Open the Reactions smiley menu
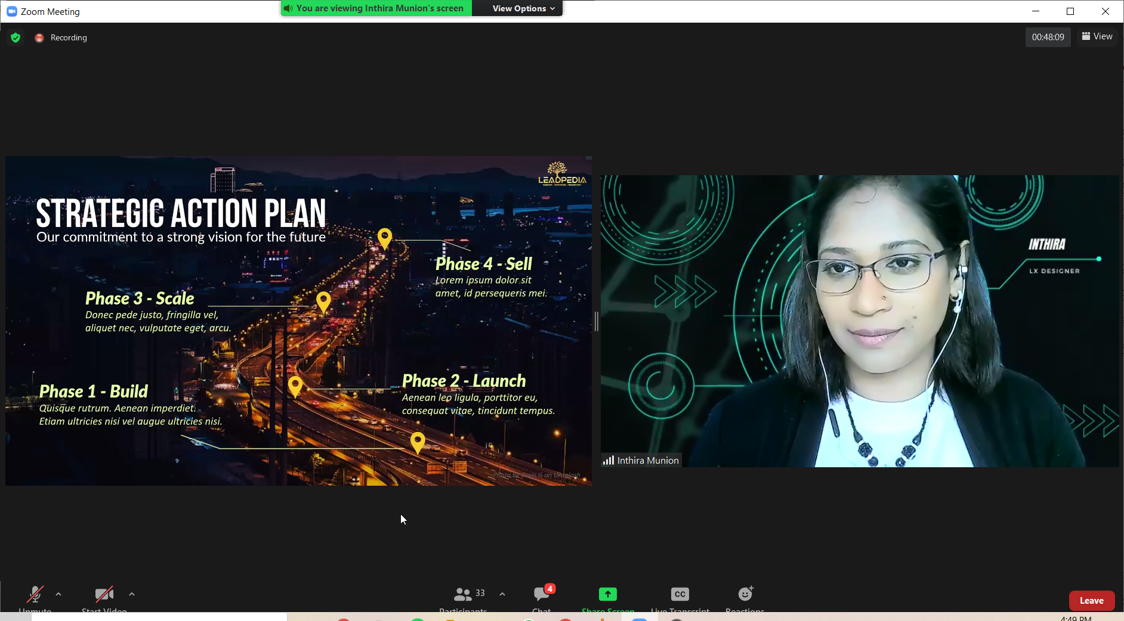 [745, 594]
